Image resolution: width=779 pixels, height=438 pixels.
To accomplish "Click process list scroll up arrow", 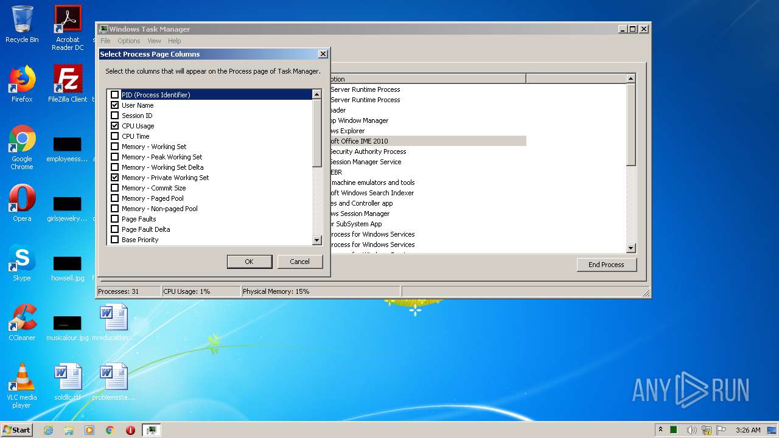I will pyautogui.click(x=631, y=78).
